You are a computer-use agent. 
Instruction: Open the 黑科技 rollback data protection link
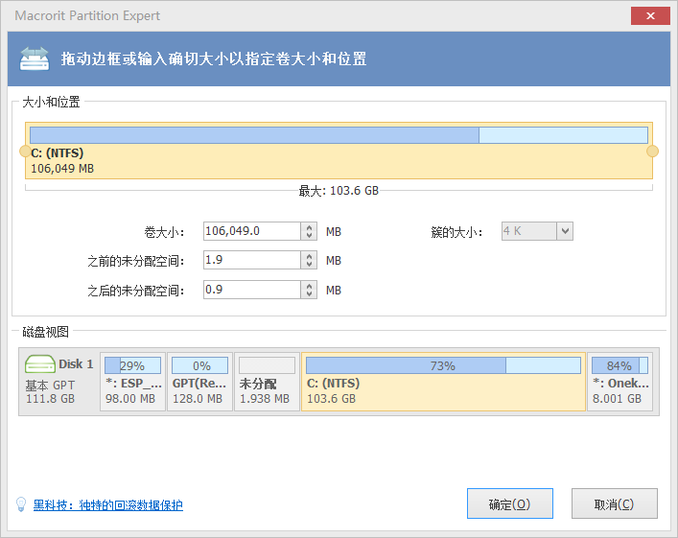point(108,505)
